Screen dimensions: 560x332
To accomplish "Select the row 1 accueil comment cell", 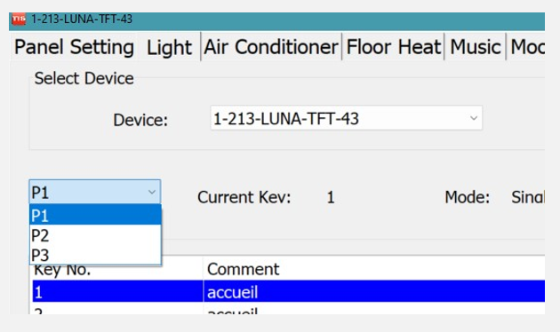I will click(374, 292).
